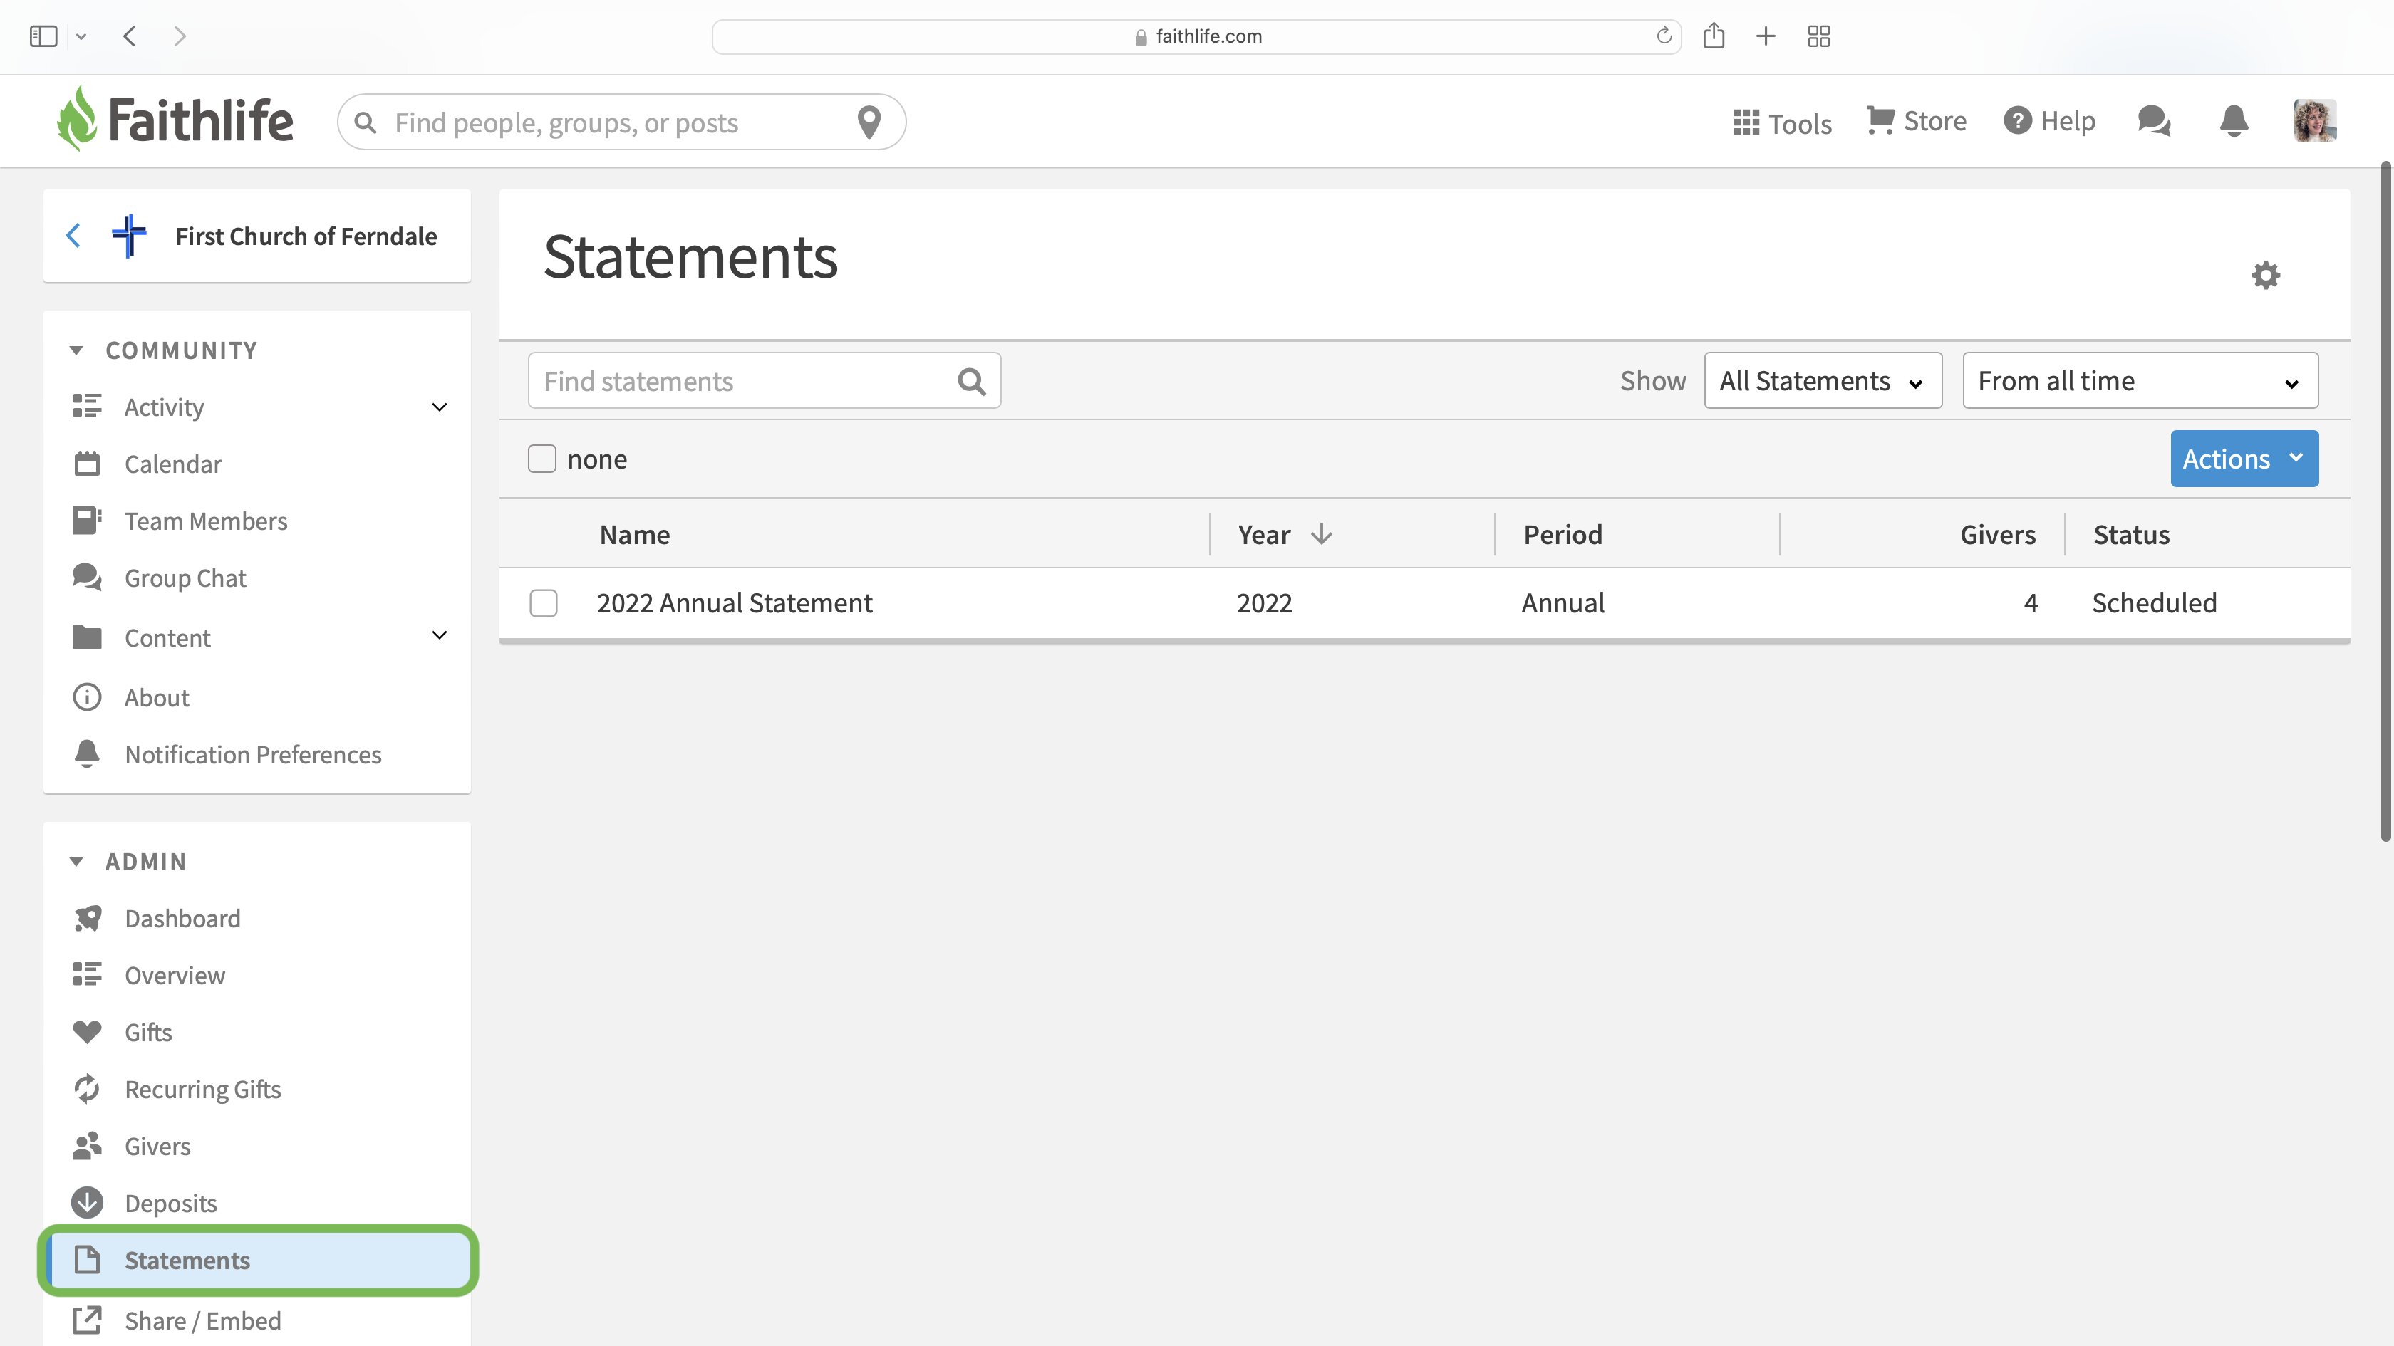Click the magnifier in Find statements
The width and height of the screenshot is (2394, 1346).
971,381
